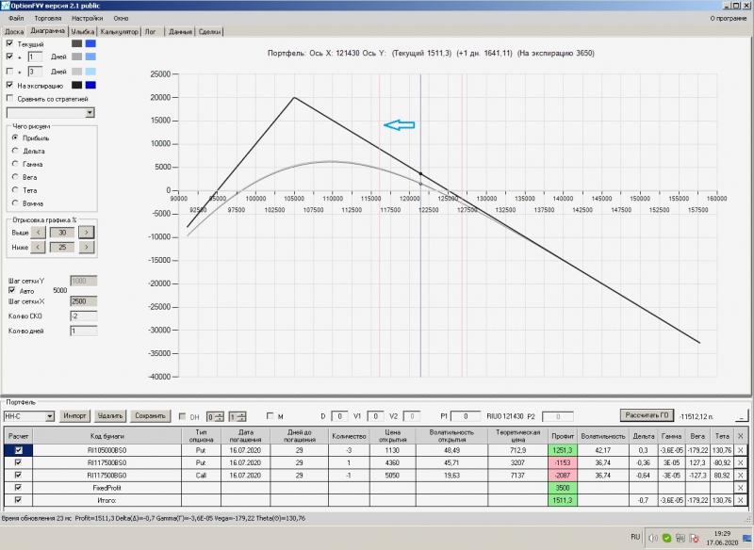The width and height of the screenshot is (754, 550).
Task: Open the О программе menu item
Action: click(x=728, y=18)
